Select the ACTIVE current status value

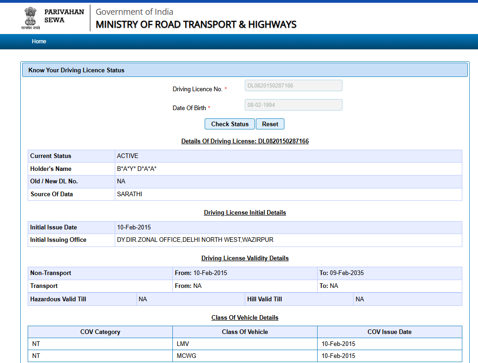[x=128, y=156]
